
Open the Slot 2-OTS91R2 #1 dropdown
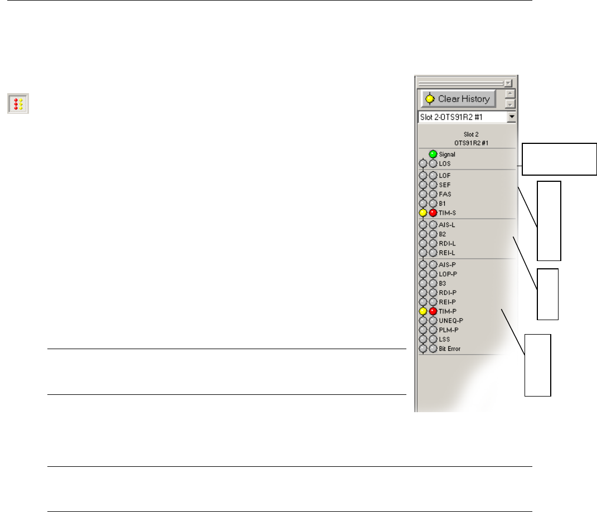(512, 117)
